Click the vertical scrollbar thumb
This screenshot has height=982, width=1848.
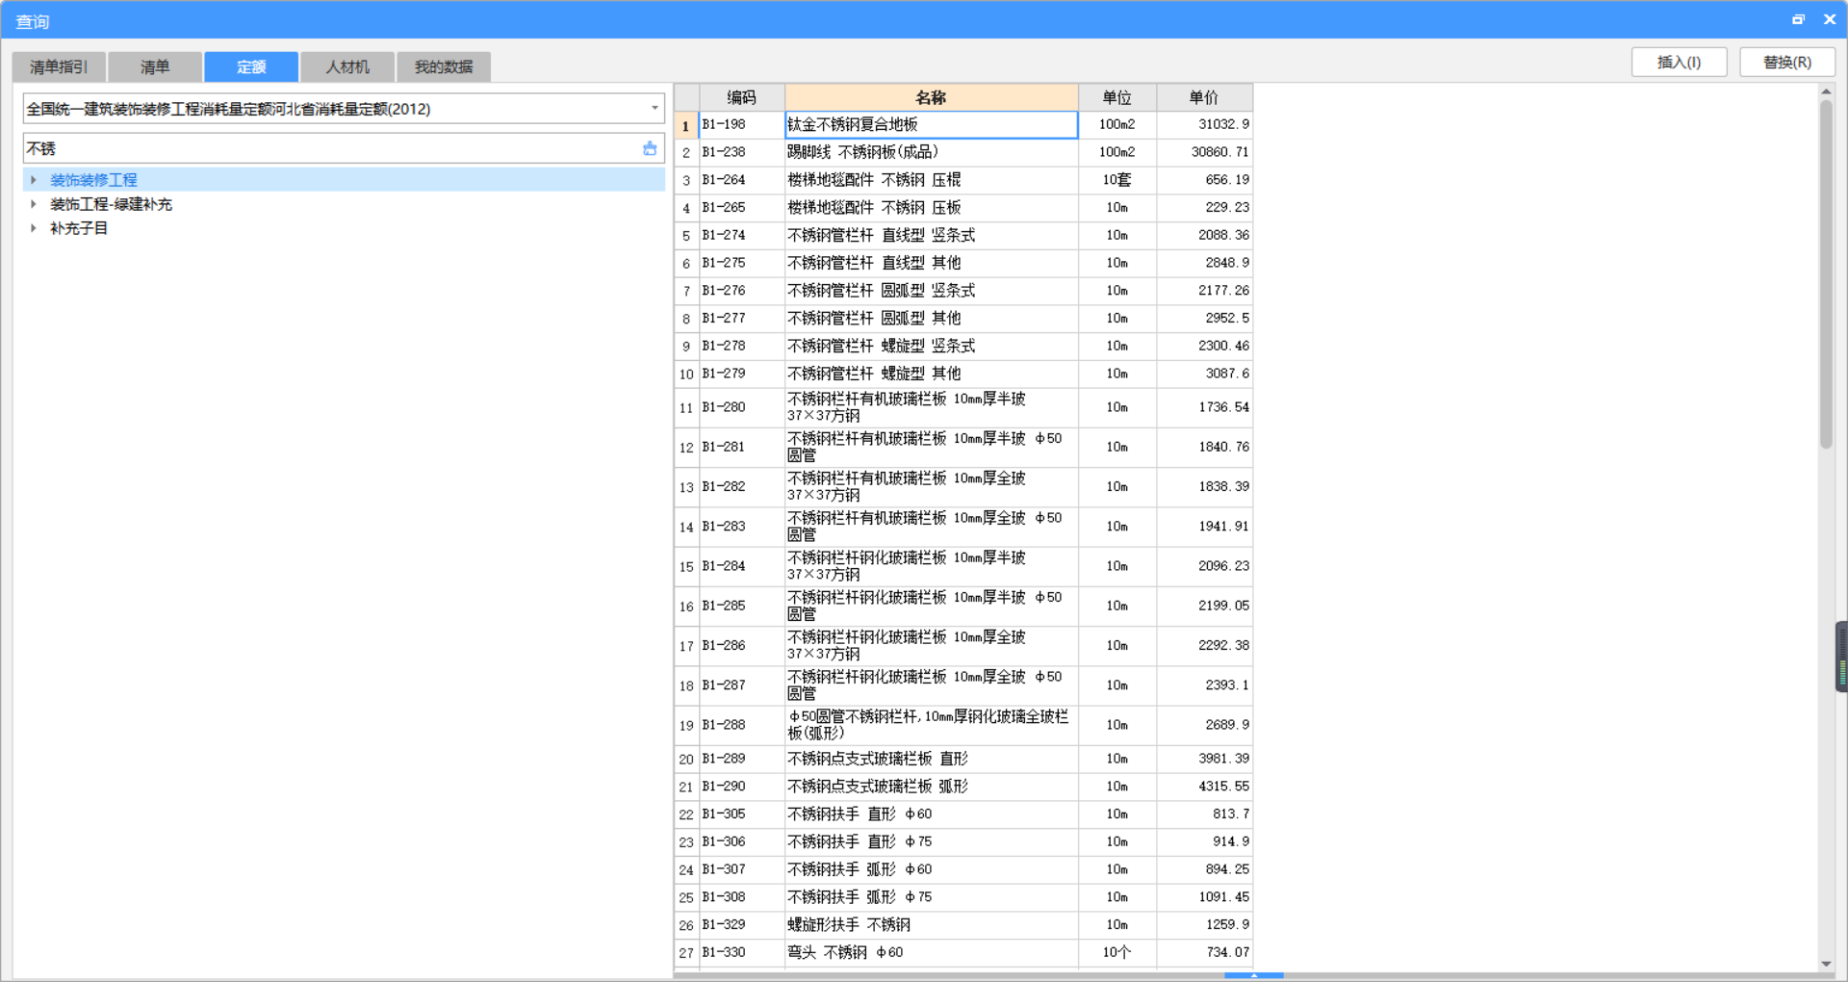tap(1826, 274)
